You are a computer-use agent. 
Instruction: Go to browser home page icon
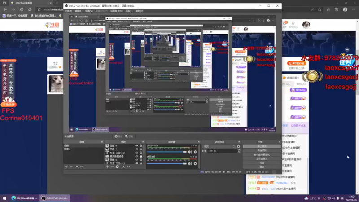[30, 9]
